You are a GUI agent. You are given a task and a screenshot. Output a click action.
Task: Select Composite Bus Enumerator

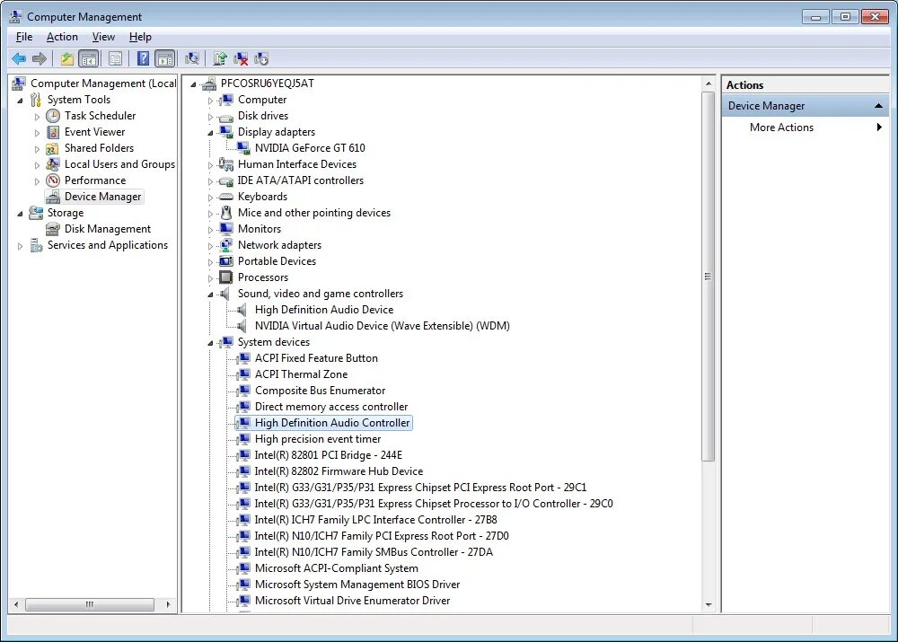click(x=321, y=391)
